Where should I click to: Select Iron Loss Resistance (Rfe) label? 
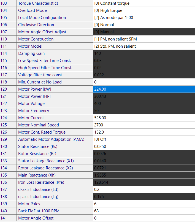[x=41, y=182]
